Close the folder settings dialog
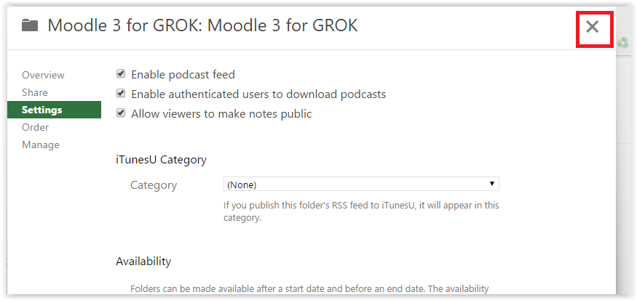 tap(593, 27)
